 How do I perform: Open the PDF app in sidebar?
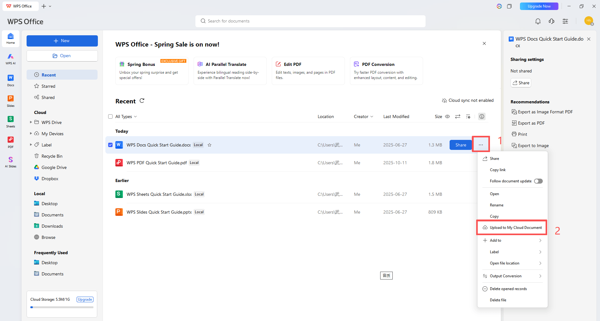(11, 142)
